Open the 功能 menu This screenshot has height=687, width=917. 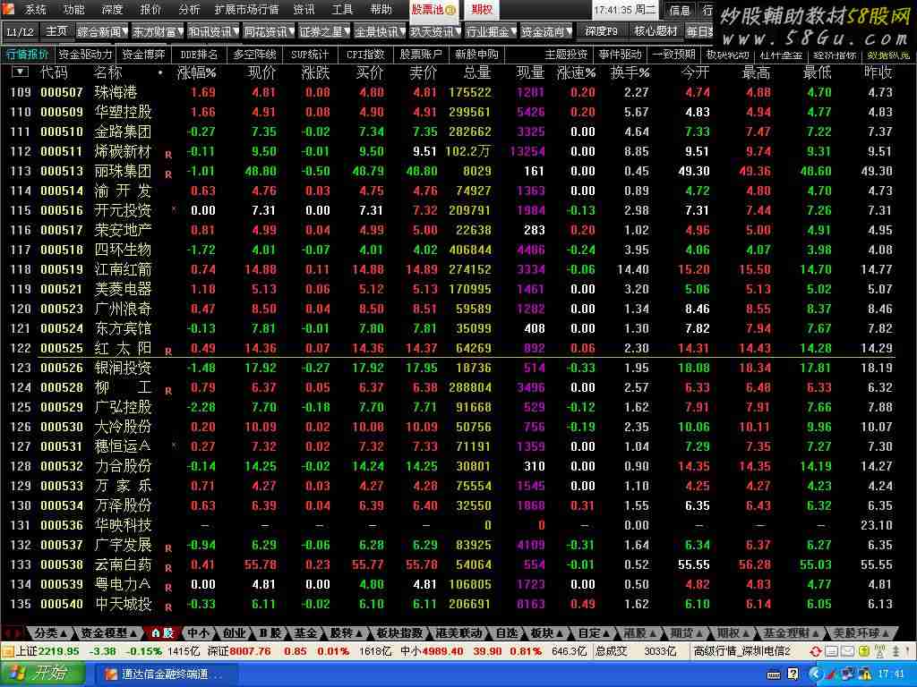click(x=74, y=9)
